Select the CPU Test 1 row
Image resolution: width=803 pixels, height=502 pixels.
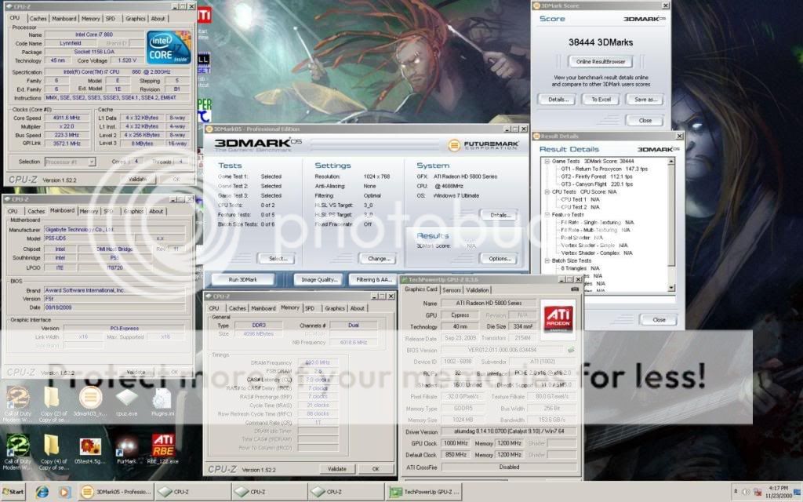click(x=580, y=199)
